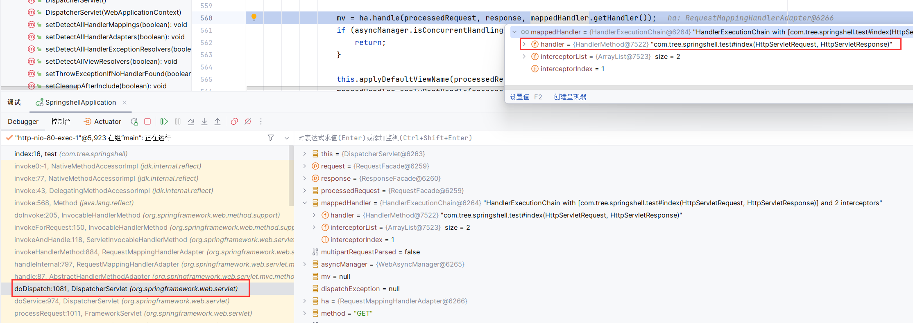This screenshot has width=913, height=323.
Task: Click the checkmark icon of the http-nio-80-exec-1 thread
Action: [x=9, y=138]
